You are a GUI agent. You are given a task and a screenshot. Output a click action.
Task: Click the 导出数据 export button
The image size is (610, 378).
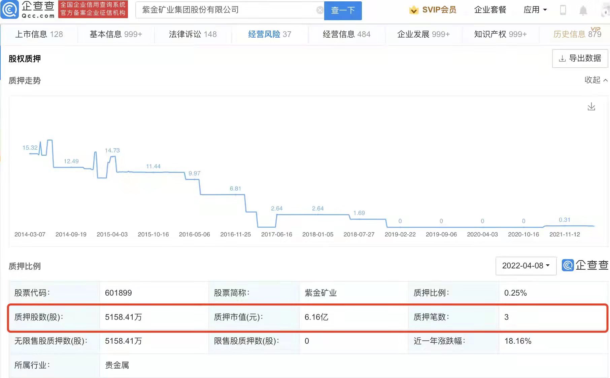(580, 58)
